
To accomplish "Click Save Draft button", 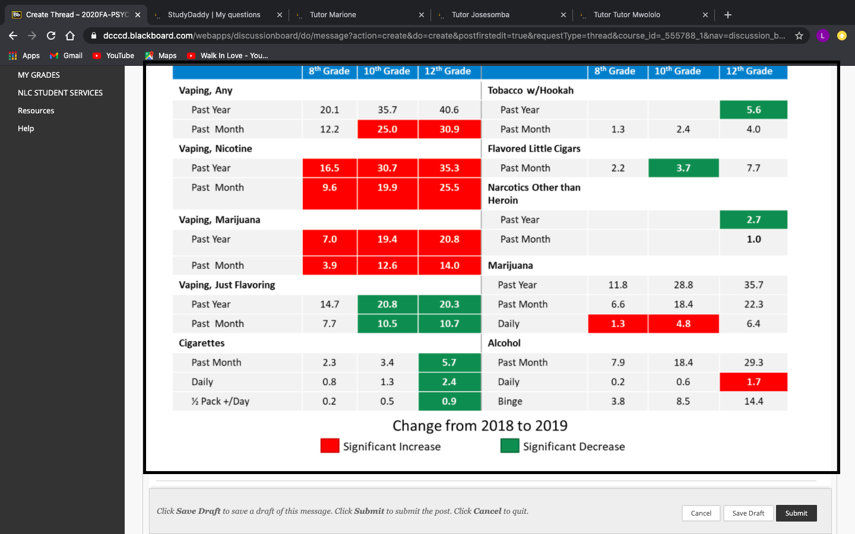I will click(748, 513).
